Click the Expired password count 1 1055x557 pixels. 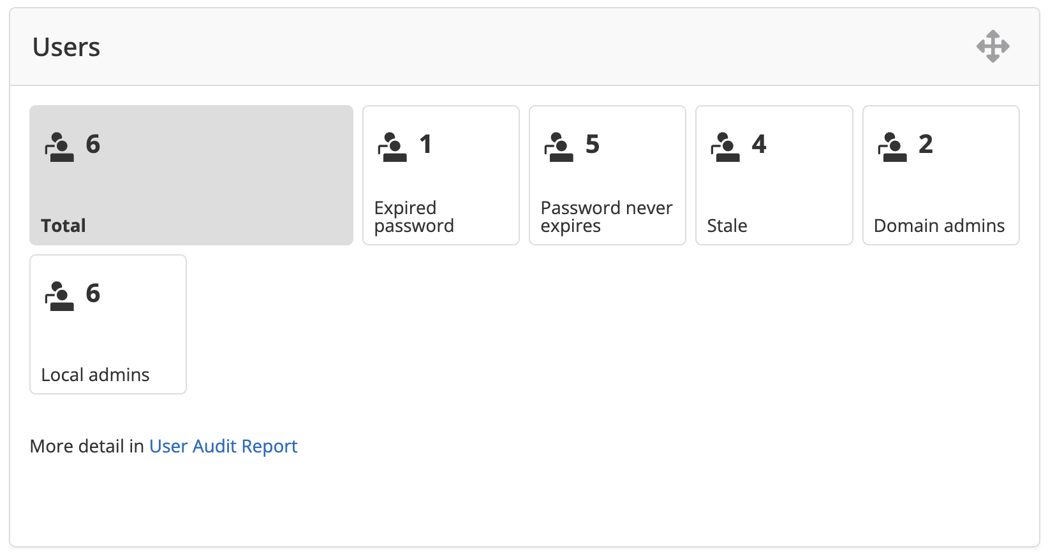tap(425, 145)
